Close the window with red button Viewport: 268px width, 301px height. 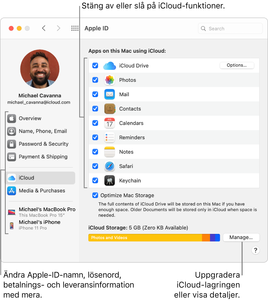tap(11, 29)
